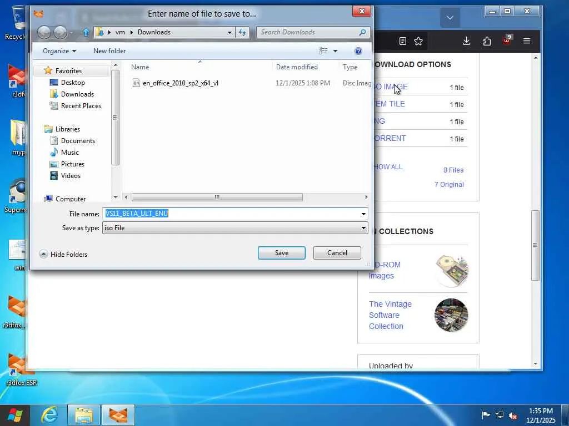The width and height of the screenshot is (569, 426).
Task: Click the Back navigation arrow in save dialog
Action: point(44,32)
